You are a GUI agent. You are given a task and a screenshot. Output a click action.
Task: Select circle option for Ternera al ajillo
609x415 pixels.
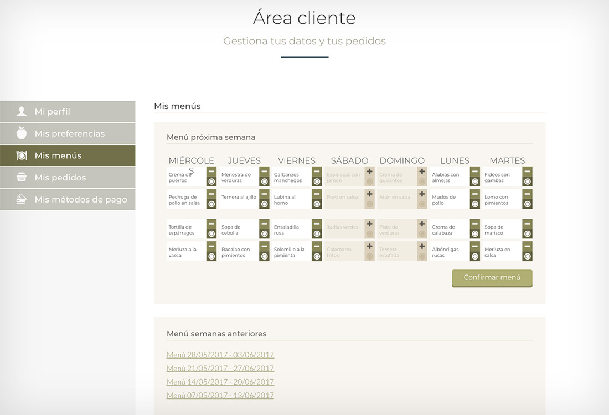(264, 204)
